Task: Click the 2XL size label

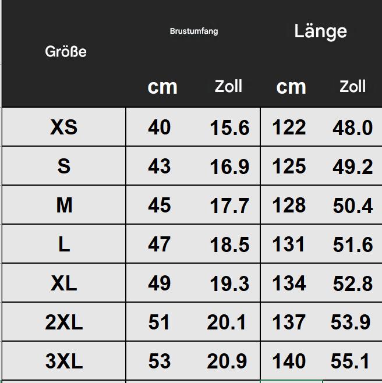Action: point(64,322)
